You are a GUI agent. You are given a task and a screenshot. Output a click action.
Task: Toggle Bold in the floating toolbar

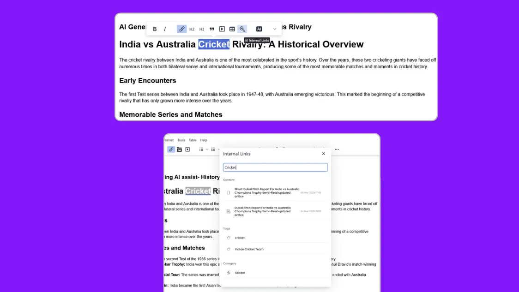coord(155,29)
